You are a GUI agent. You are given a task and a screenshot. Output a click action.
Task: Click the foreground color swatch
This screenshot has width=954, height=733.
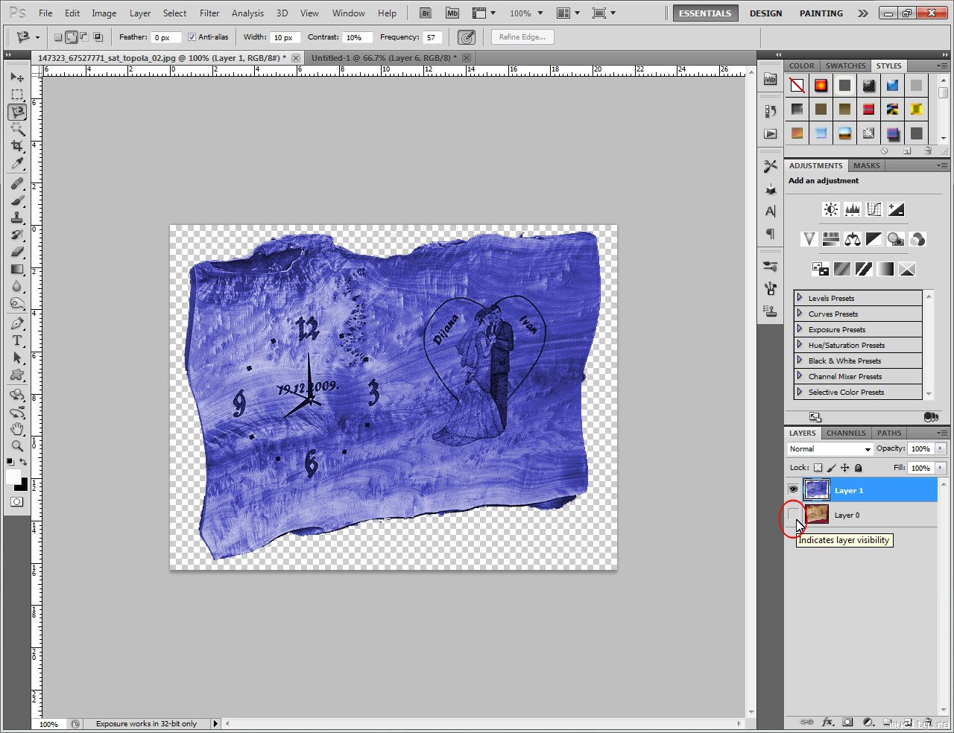pyautogui.click(x=13, y=477)
